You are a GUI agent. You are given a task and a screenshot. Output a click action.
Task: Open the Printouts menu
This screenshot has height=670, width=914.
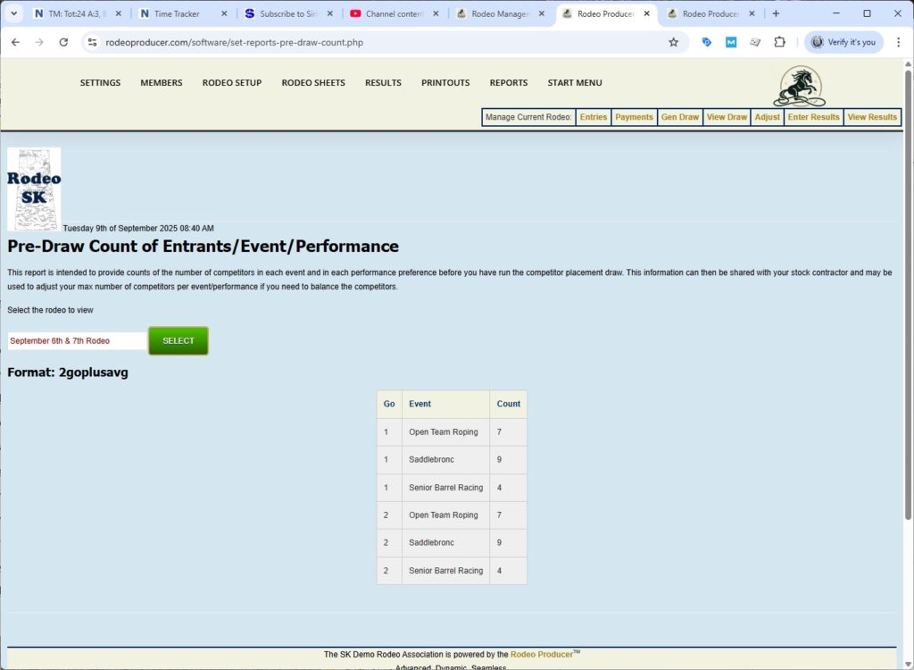pyautogui.click(x=445, y=83)
